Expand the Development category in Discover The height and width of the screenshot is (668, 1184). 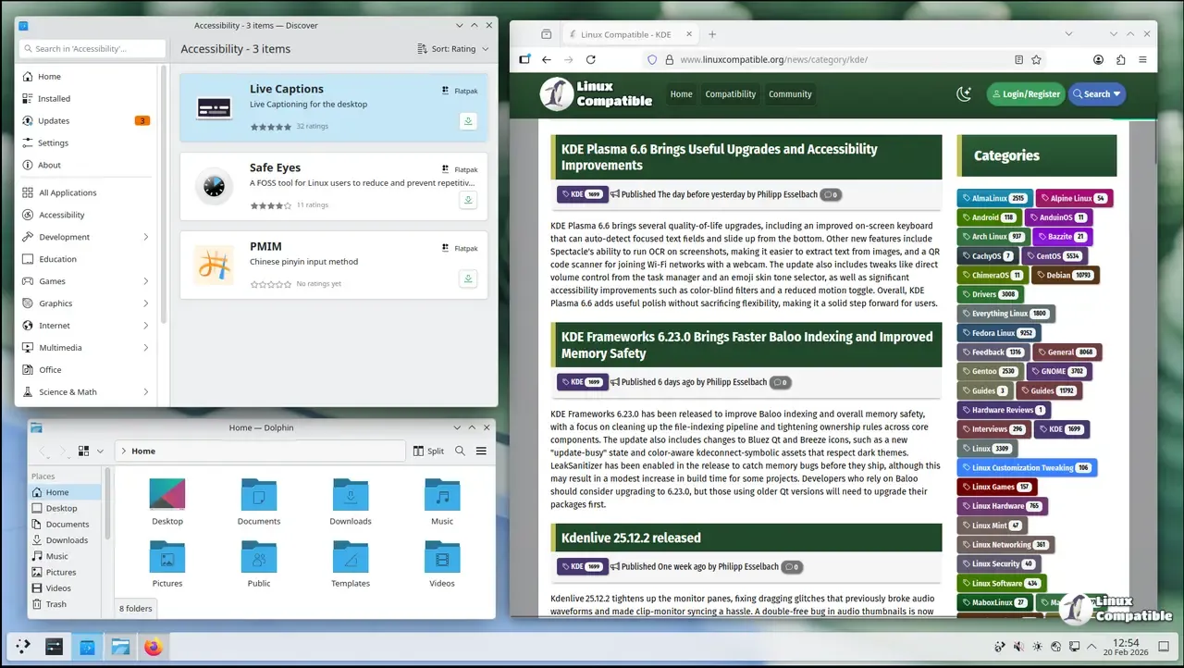pos(145,237)
